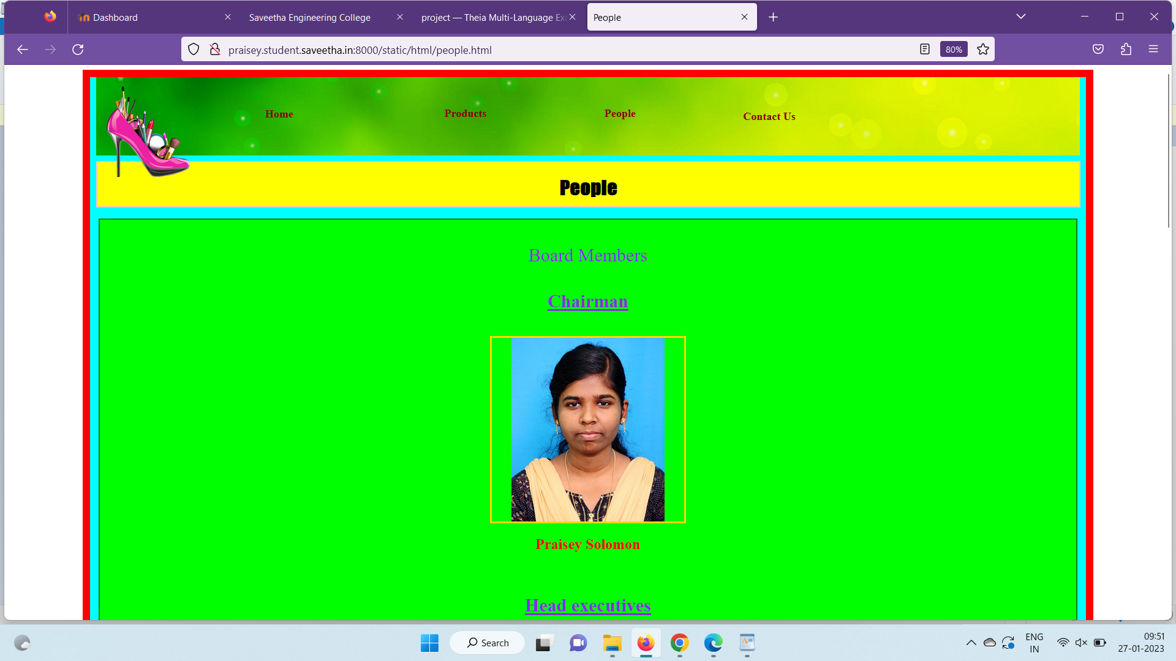1176x661 pixels.
Task: Click Praisey Solomon's portrait photo
Action: [587, 429]
